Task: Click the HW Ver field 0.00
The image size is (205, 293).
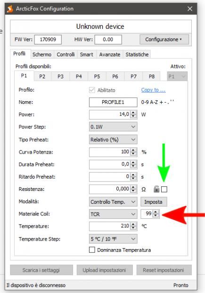Action: [108, 39]
